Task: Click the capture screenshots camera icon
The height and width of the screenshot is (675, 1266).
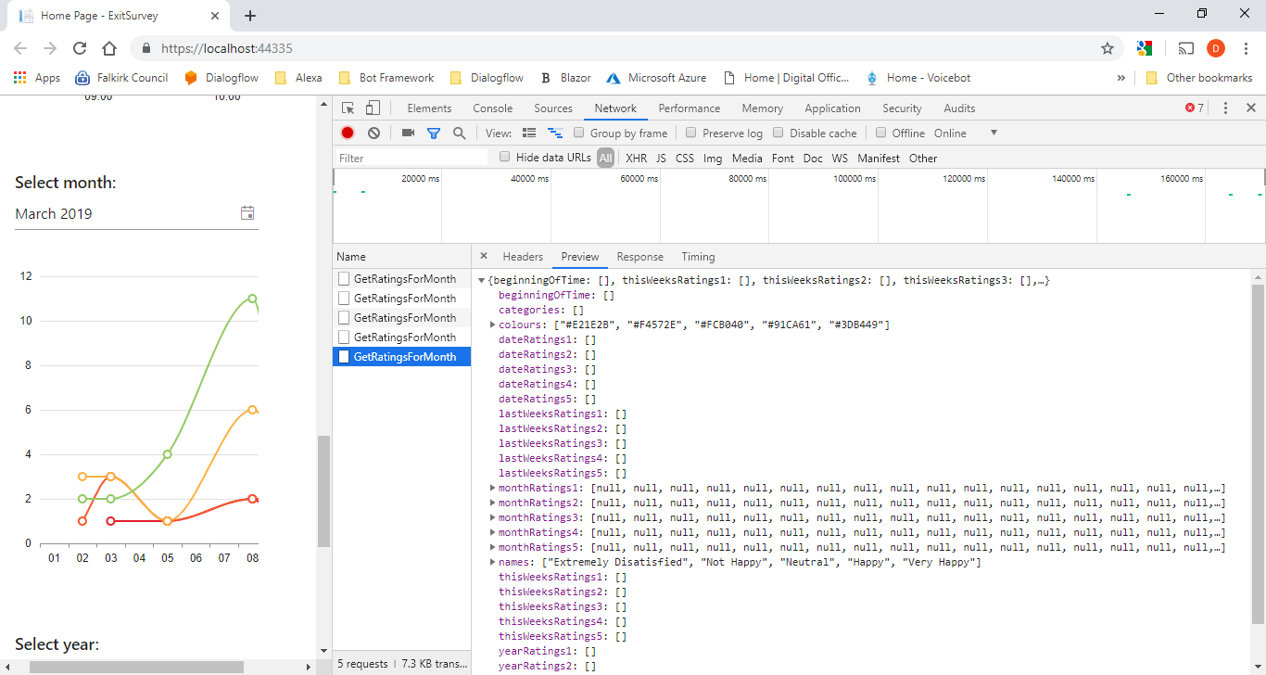Action: coord(408,134)
